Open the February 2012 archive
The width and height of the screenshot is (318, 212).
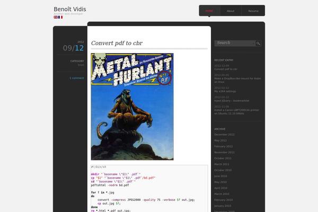point(224,146)
